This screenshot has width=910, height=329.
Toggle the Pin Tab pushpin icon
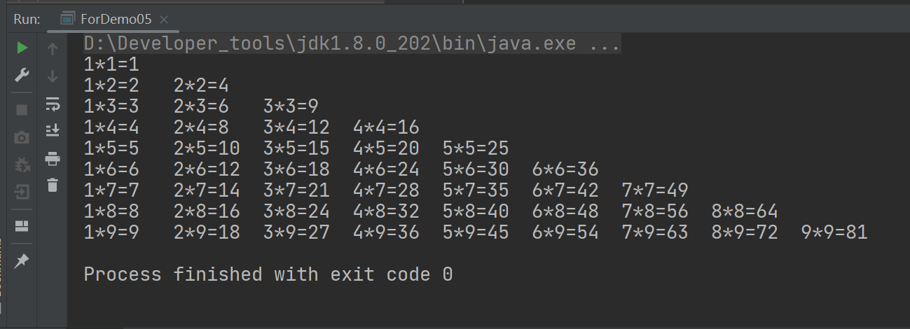coord(22,261)
